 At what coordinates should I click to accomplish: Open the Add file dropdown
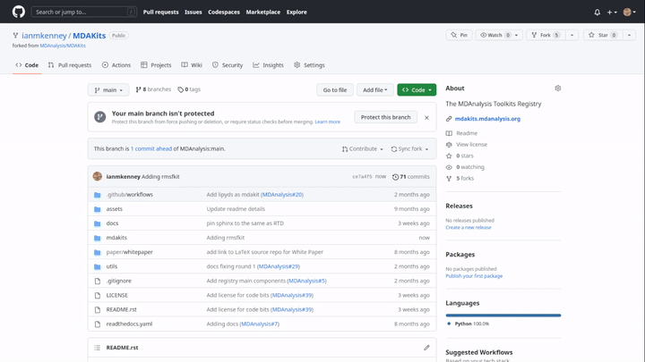(375, 90)
